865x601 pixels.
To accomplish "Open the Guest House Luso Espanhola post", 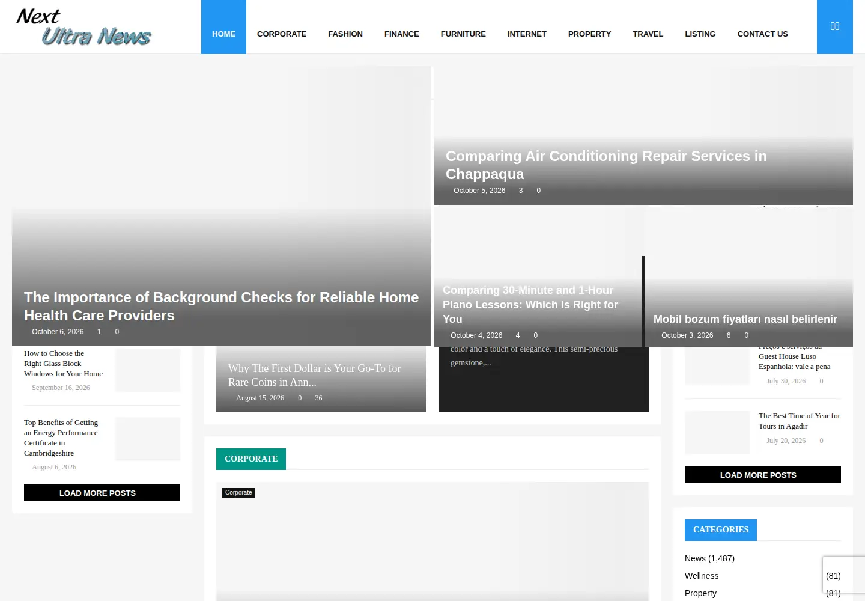I will pyautogui.click(x=794, y=356).
